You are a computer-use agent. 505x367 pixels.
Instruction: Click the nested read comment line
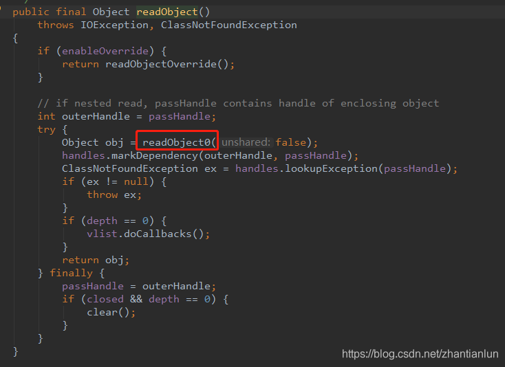[x=238, y=103]
